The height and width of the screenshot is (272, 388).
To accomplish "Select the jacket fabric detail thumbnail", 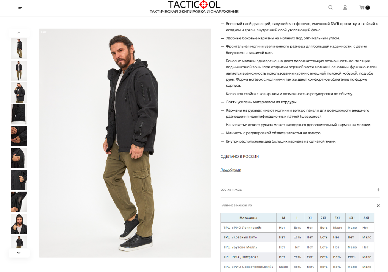I will (x=19, y=114).
